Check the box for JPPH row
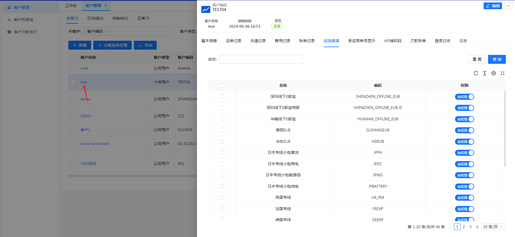Viewport: 515px width, 237px height. (222, 152)
